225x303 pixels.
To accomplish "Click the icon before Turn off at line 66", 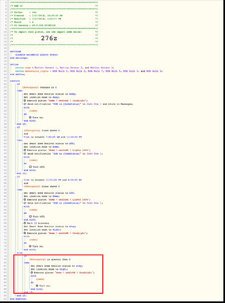I will pos(30,216).
